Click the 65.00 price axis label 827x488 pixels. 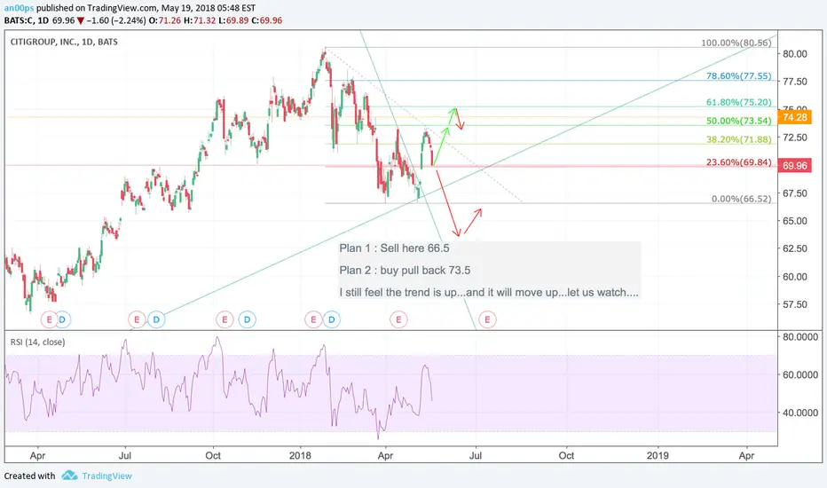[x=795, y=221]
